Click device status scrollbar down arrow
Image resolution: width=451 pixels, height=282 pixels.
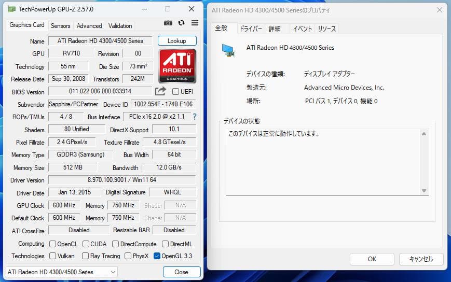pos(423,191)
